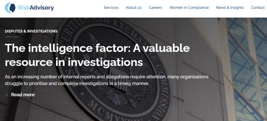The width and height of the screenshot is (267, 121).
Task: Open The intelligence factor article headline
Action: [97, 55]
